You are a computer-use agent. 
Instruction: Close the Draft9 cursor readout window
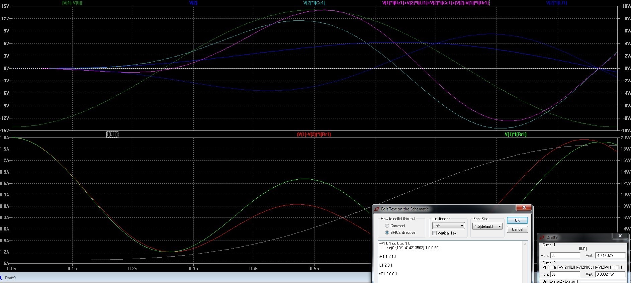(x=620, y=236)
